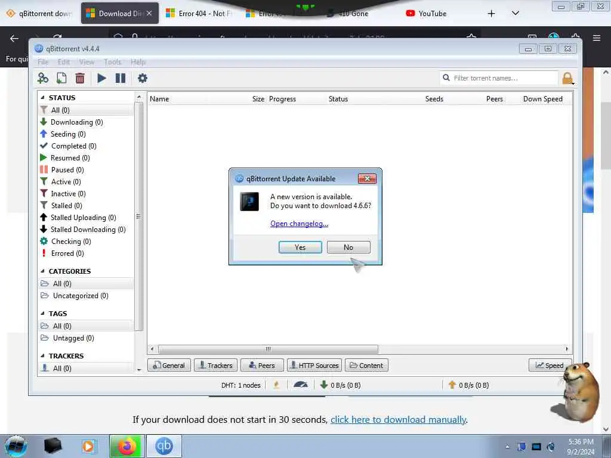Image resolution: width=611 pixels, height=458 pixels.
Task: Select the Downloading (0) status filter
Action: click(x=77, y=122)
